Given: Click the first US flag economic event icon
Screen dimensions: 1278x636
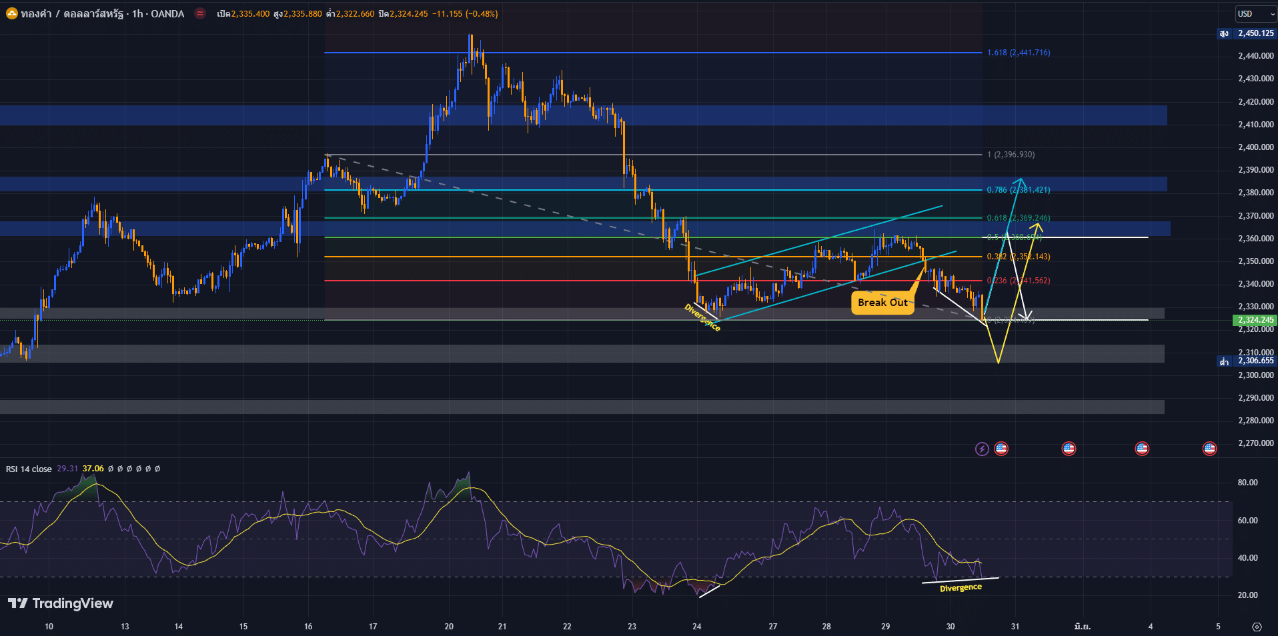Looking at the screenshot, I should [x=1001, y=449].
